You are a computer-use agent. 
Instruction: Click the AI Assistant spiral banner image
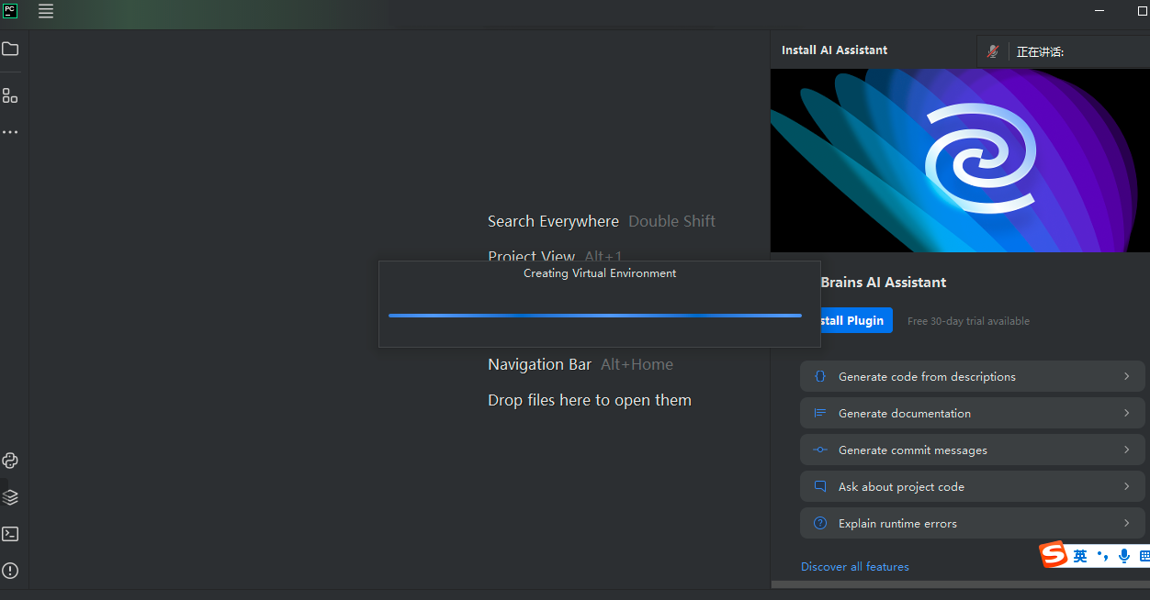pos(960,161)
